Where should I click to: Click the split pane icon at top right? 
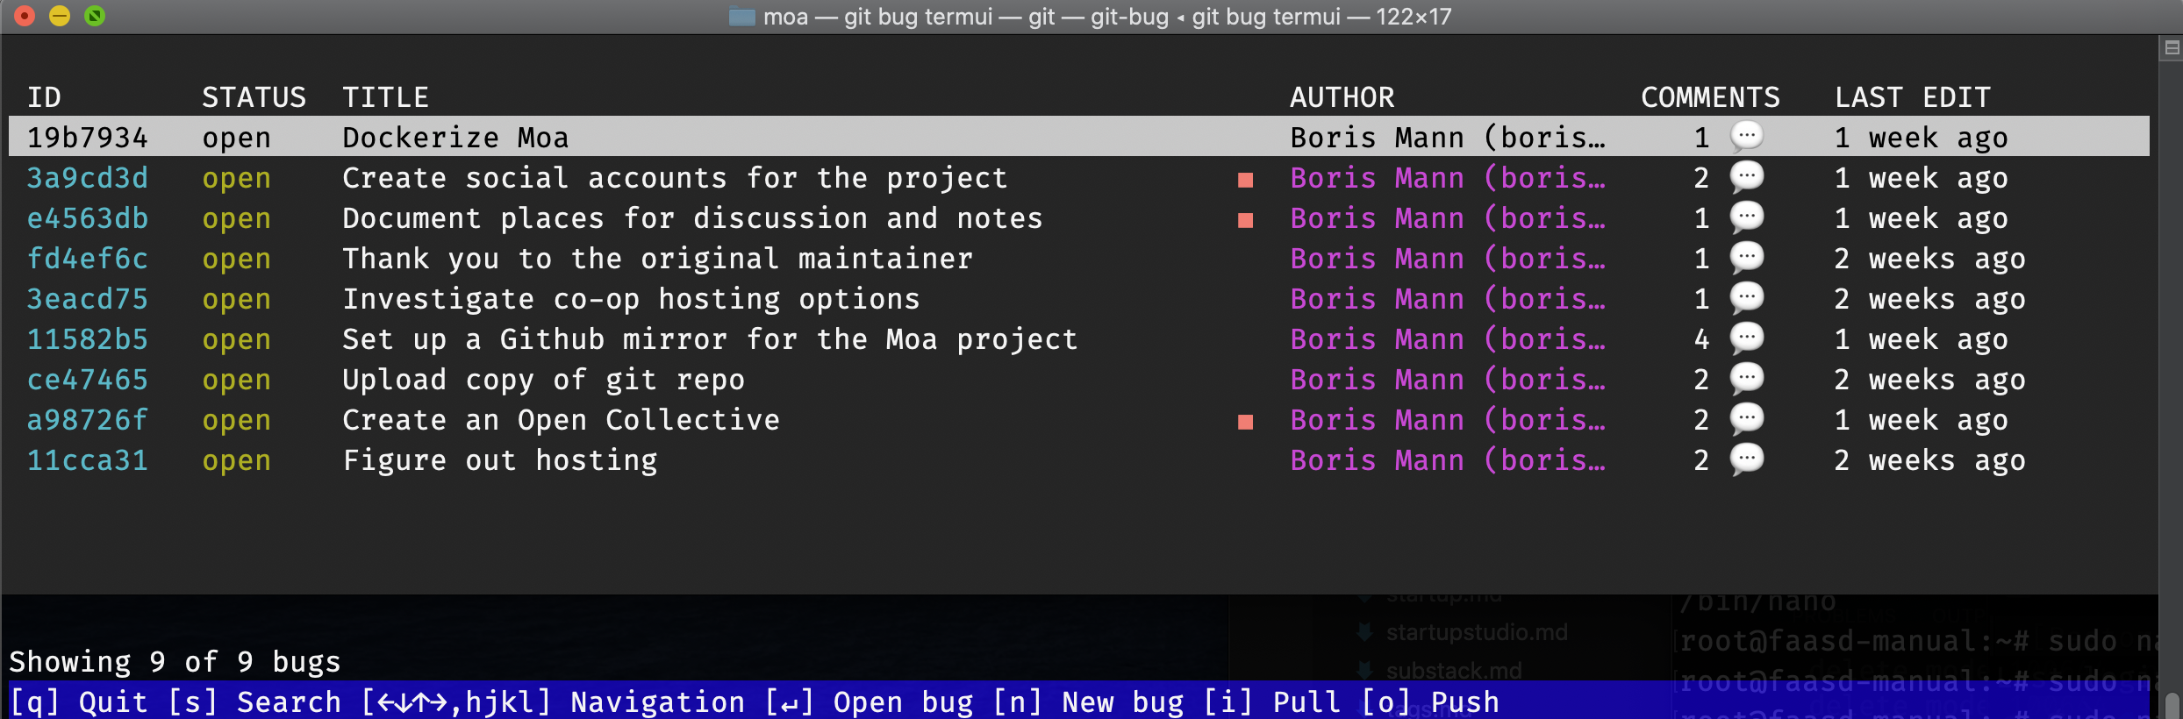click(2172, 48)
